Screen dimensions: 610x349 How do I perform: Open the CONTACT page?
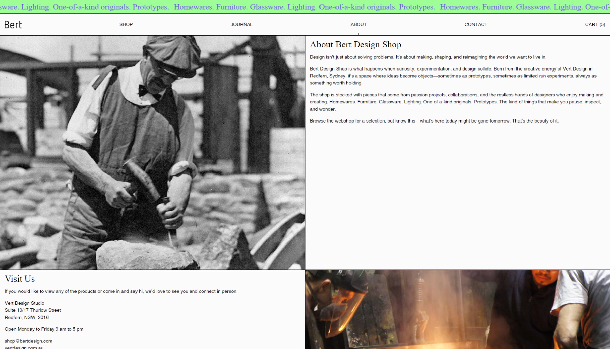point(476,24)
